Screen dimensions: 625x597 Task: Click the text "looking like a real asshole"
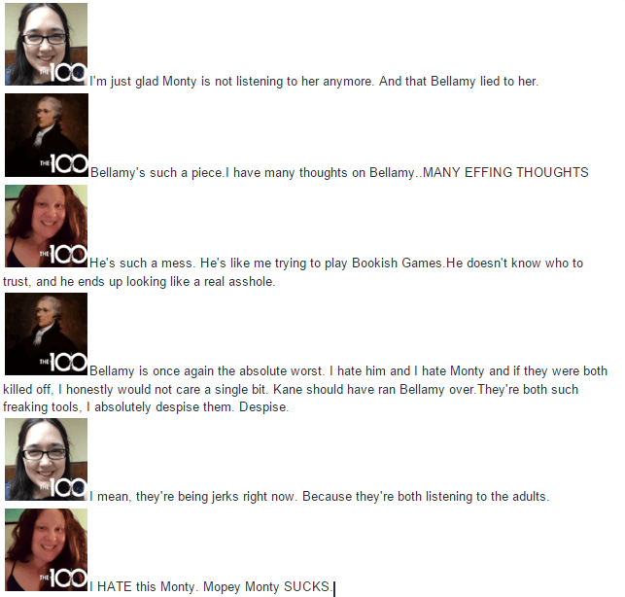tap(200, 282)
